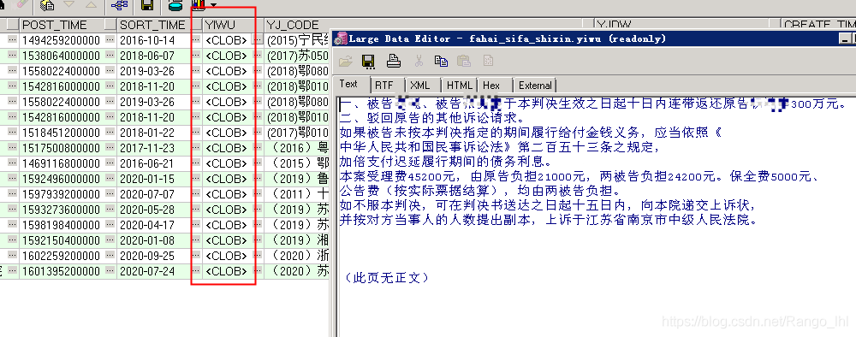Minimize the Large Data Editor window
The height and width of the screenshot is (337, 856).
pos(846,38)
